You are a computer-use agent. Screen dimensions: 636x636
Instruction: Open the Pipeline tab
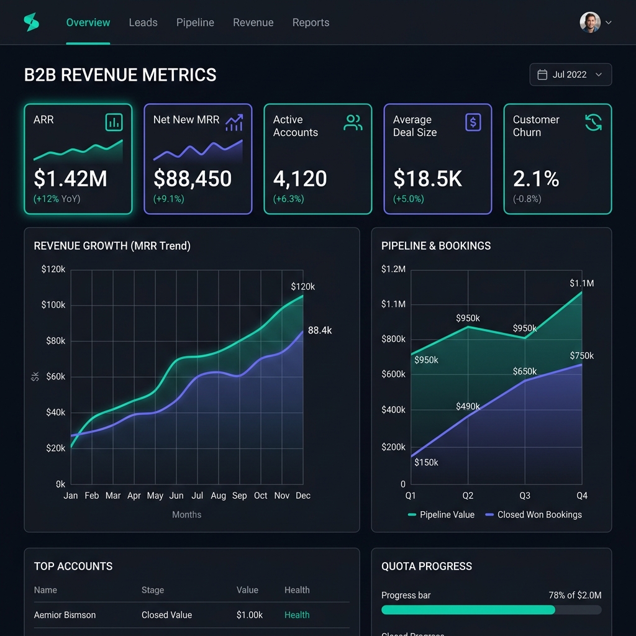(x=195, y=23)
